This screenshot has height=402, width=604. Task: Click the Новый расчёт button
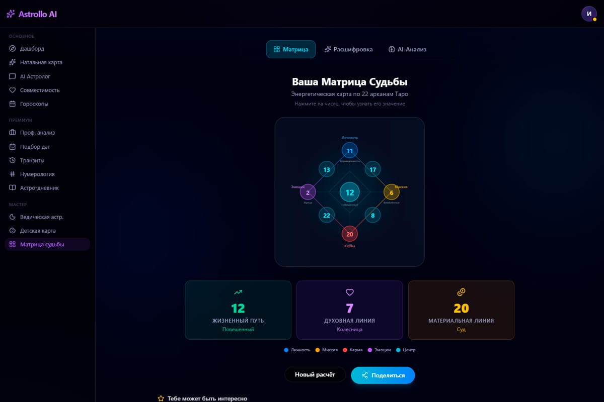coord(315,375)
